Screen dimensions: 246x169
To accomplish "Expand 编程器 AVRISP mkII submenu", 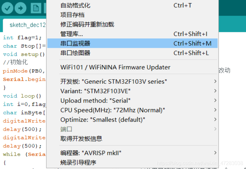I will click(132, 153).
